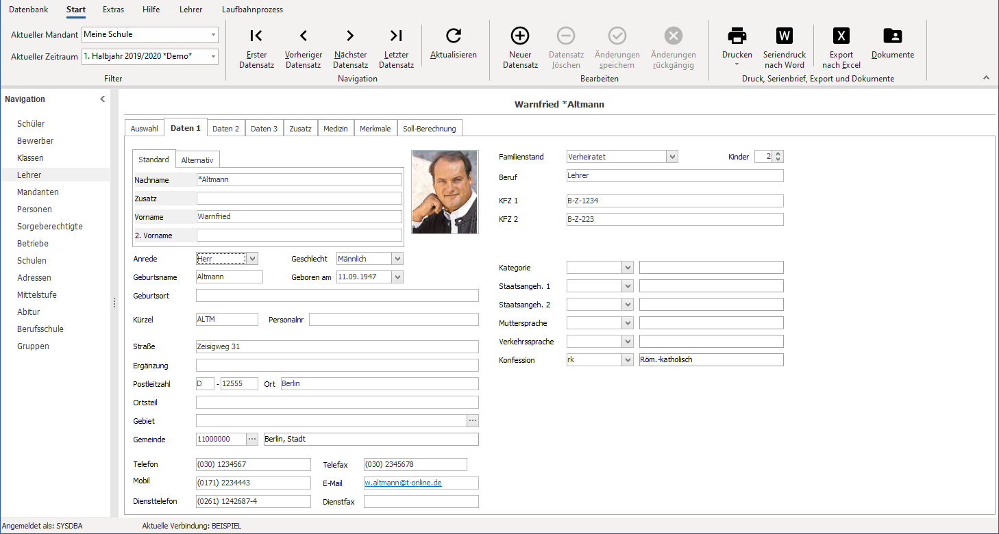Click the Datensatz löschen icon
The image size is (999, 534).
565,36
